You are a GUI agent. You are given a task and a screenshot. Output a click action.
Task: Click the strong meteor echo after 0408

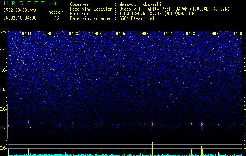[202, 125]
